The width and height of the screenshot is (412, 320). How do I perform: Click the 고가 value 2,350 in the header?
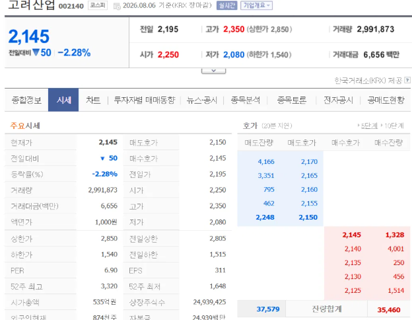234,29
